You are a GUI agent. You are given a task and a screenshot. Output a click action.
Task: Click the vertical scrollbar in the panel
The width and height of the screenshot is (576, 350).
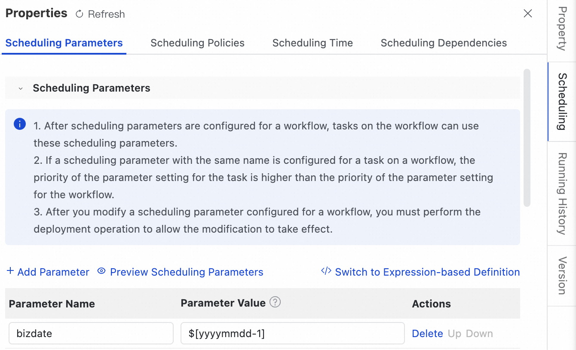click(x=527, y=138)
